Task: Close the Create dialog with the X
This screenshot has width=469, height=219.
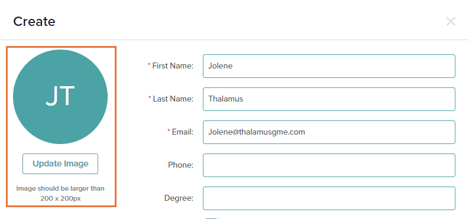Action: 451,21
